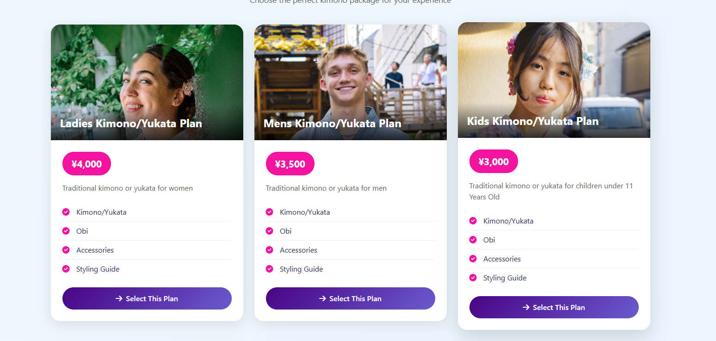Choose the Kids plan Select This Plan button
Viewport: 716px width, 341px height.
tap(554, 307)
